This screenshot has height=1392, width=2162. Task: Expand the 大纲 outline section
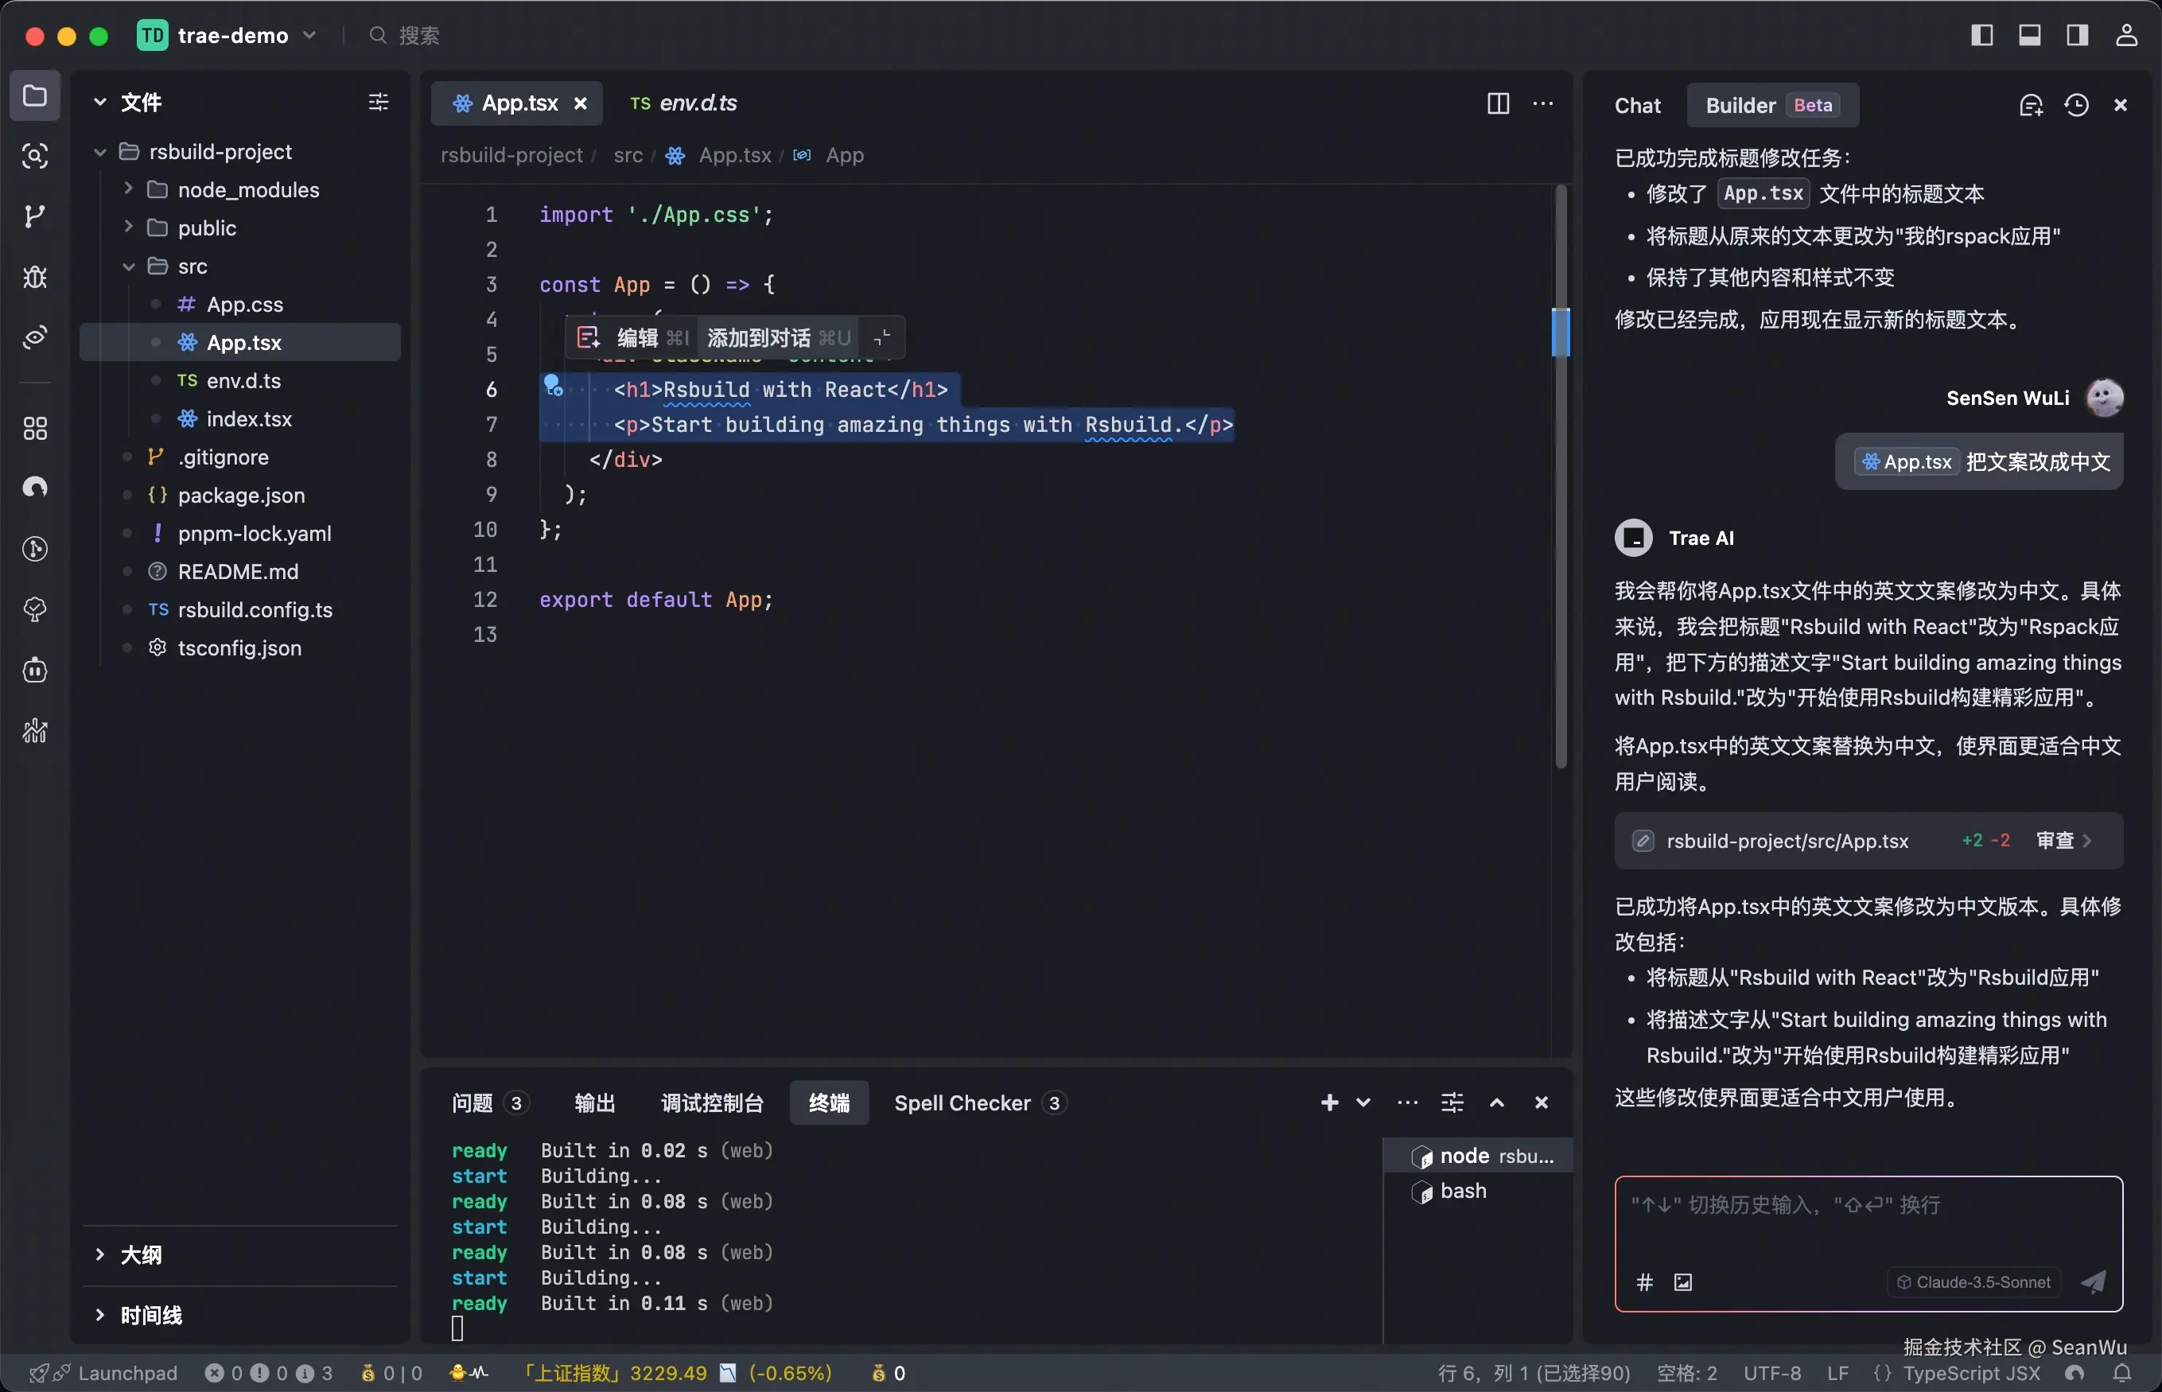point(140,1254)
